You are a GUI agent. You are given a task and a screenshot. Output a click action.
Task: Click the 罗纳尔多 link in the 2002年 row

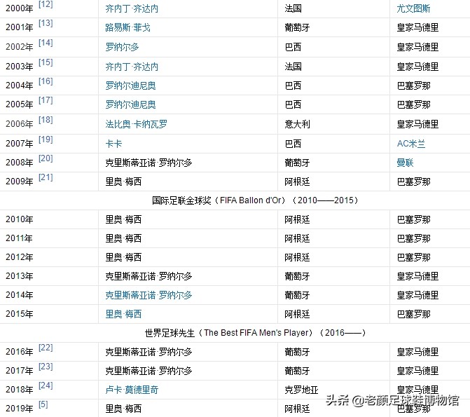pyautogui.click(x=122, y=47)
